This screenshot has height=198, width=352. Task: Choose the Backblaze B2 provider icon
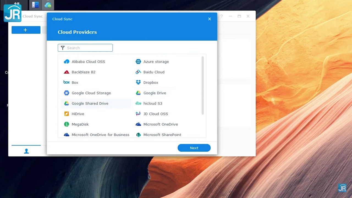(67, 72)
